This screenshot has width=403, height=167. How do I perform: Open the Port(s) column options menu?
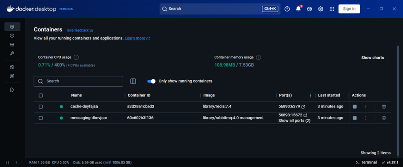(310, 95)
